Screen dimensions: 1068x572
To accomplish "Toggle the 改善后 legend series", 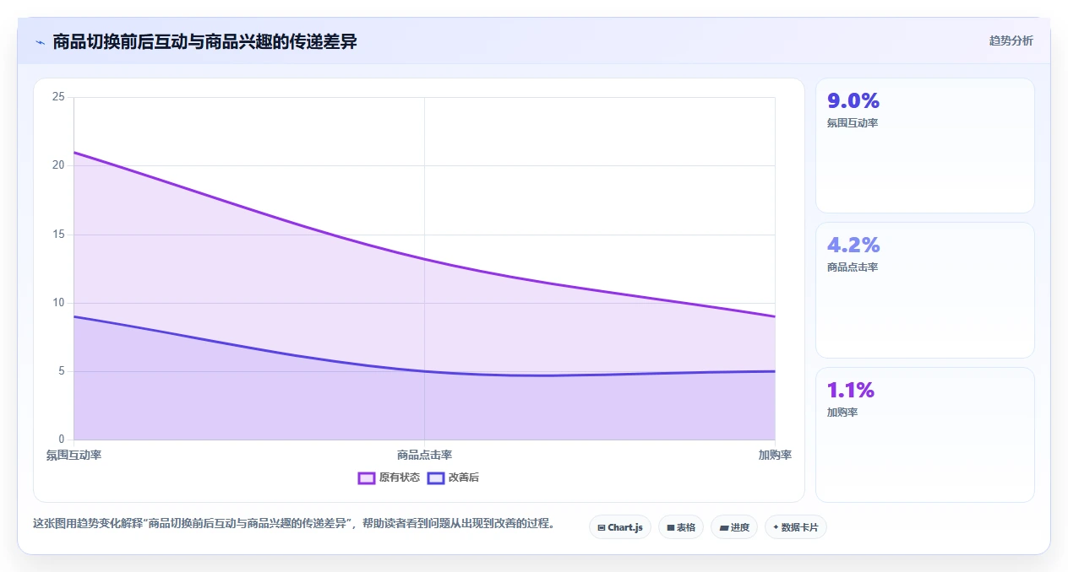I will pos(453,478).
